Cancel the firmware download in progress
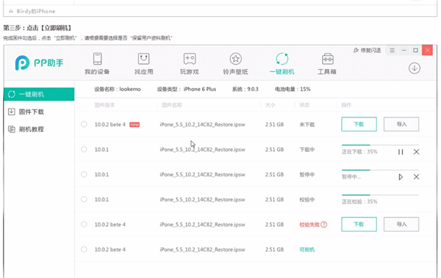 tap(417, 152)
